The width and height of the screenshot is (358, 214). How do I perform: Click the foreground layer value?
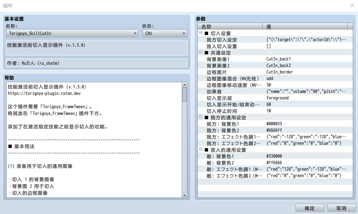pyautogui.click(x=278, y=98)
